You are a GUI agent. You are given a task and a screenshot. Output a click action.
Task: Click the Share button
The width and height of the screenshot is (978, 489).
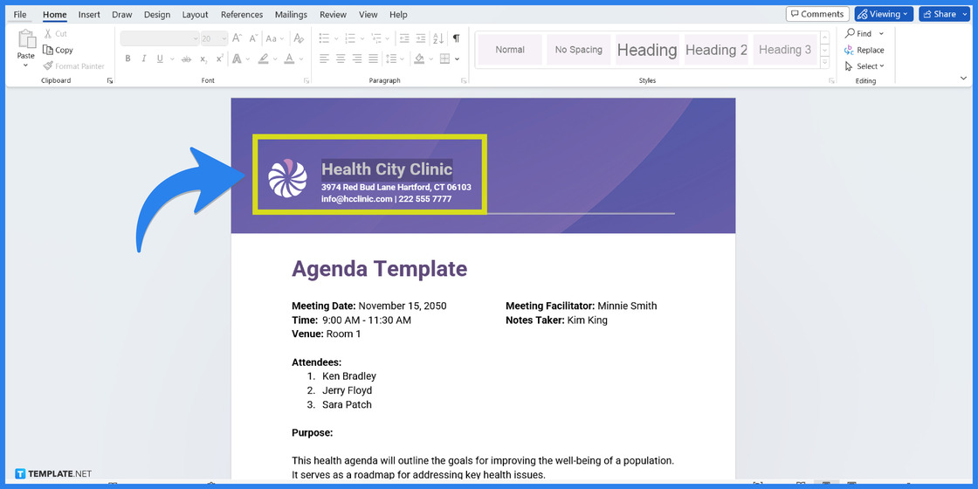944,14
